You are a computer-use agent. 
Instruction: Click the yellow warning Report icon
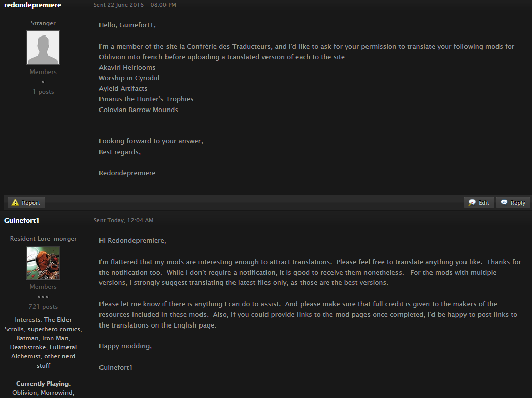(15, 203)
